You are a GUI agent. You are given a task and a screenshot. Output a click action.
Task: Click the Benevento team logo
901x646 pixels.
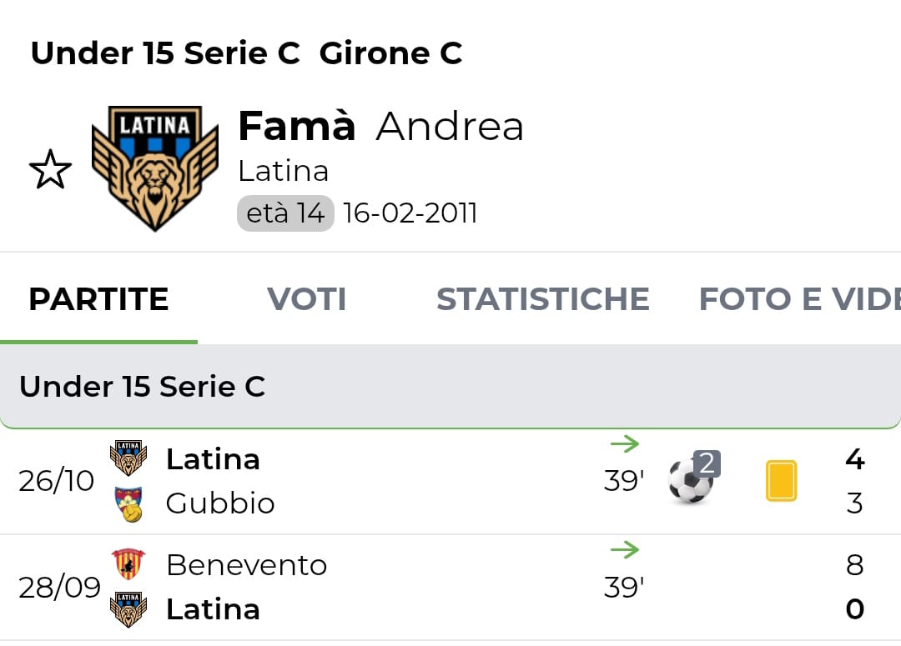pyautogui.click(x=128, y=564)
